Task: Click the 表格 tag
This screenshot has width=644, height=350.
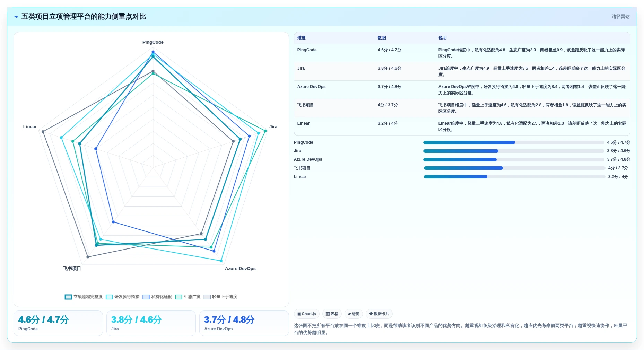Action: pos(332,314)
